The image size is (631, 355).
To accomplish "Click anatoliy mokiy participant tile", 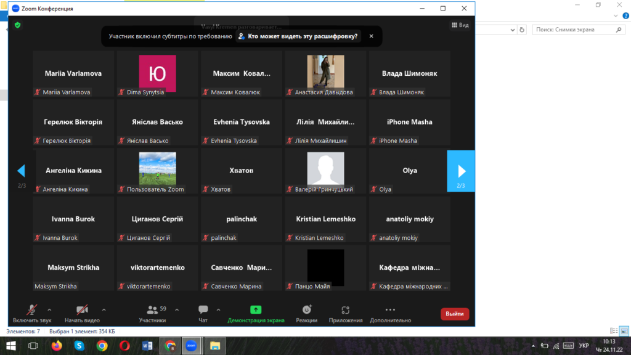I will coord(410,219).
